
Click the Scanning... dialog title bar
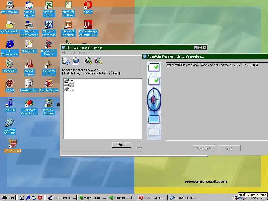click(x=205, y=57)
